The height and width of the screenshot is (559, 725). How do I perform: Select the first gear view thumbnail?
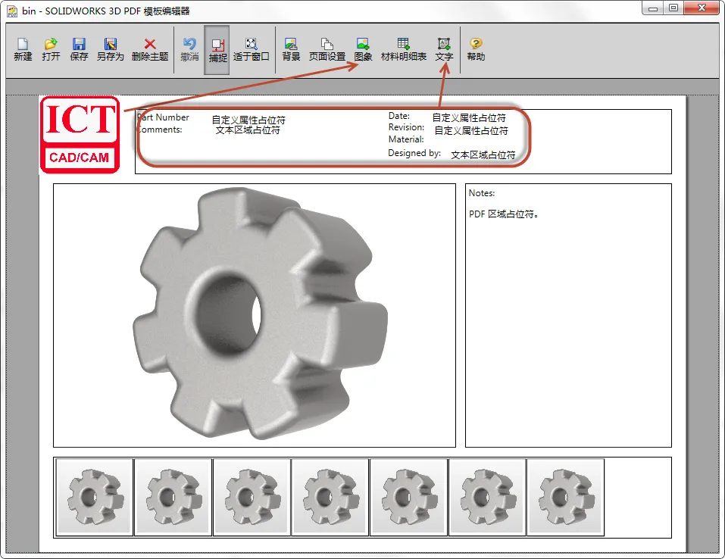95,497
